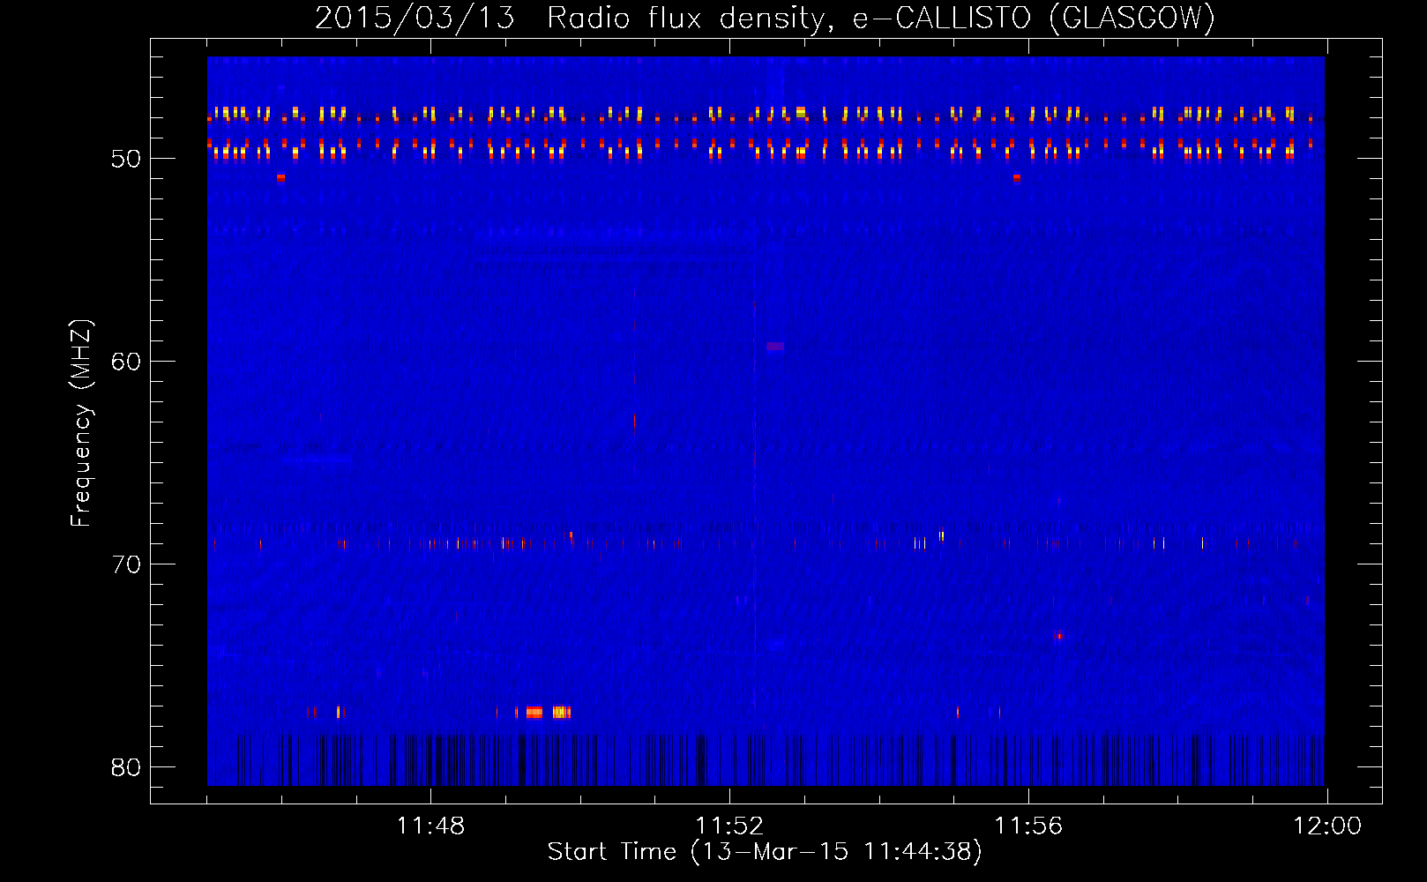
Task: Click the 11:52 time tick label
Action: coord(729,826)
